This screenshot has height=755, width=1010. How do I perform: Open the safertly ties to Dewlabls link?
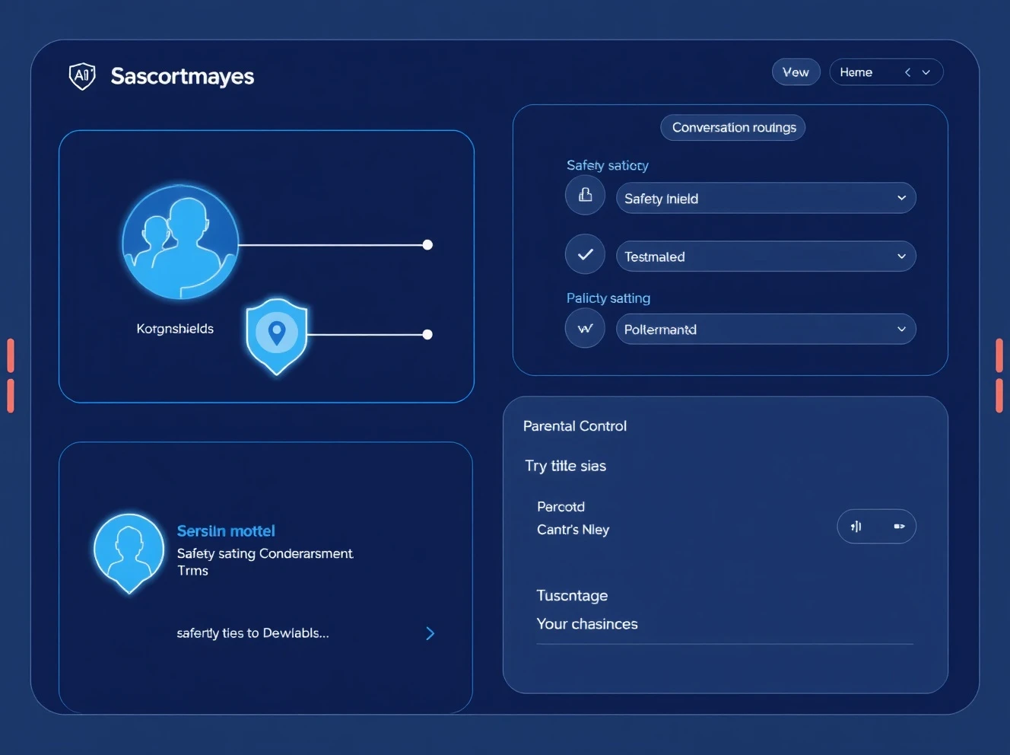252,633
